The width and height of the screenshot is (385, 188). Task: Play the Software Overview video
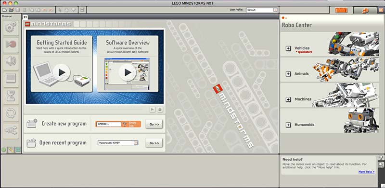click(x=128, y=72)
